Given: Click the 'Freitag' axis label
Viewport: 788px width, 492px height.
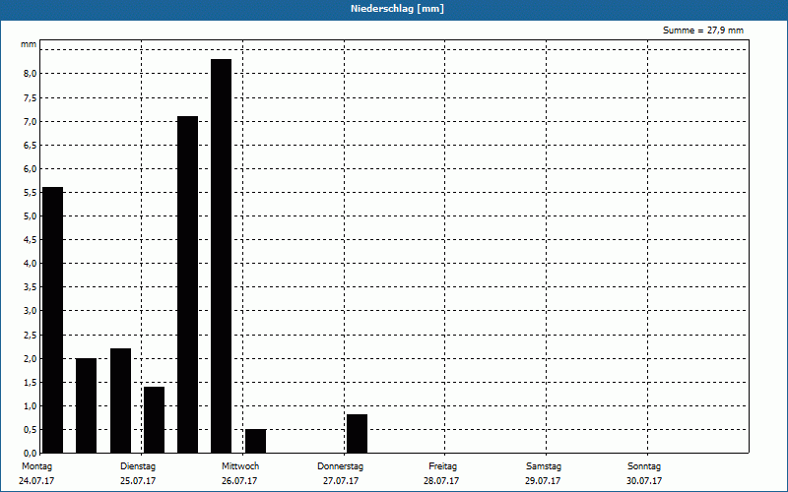Looking at the screenshot, I should pyautogui.click(x=442, y=466).
